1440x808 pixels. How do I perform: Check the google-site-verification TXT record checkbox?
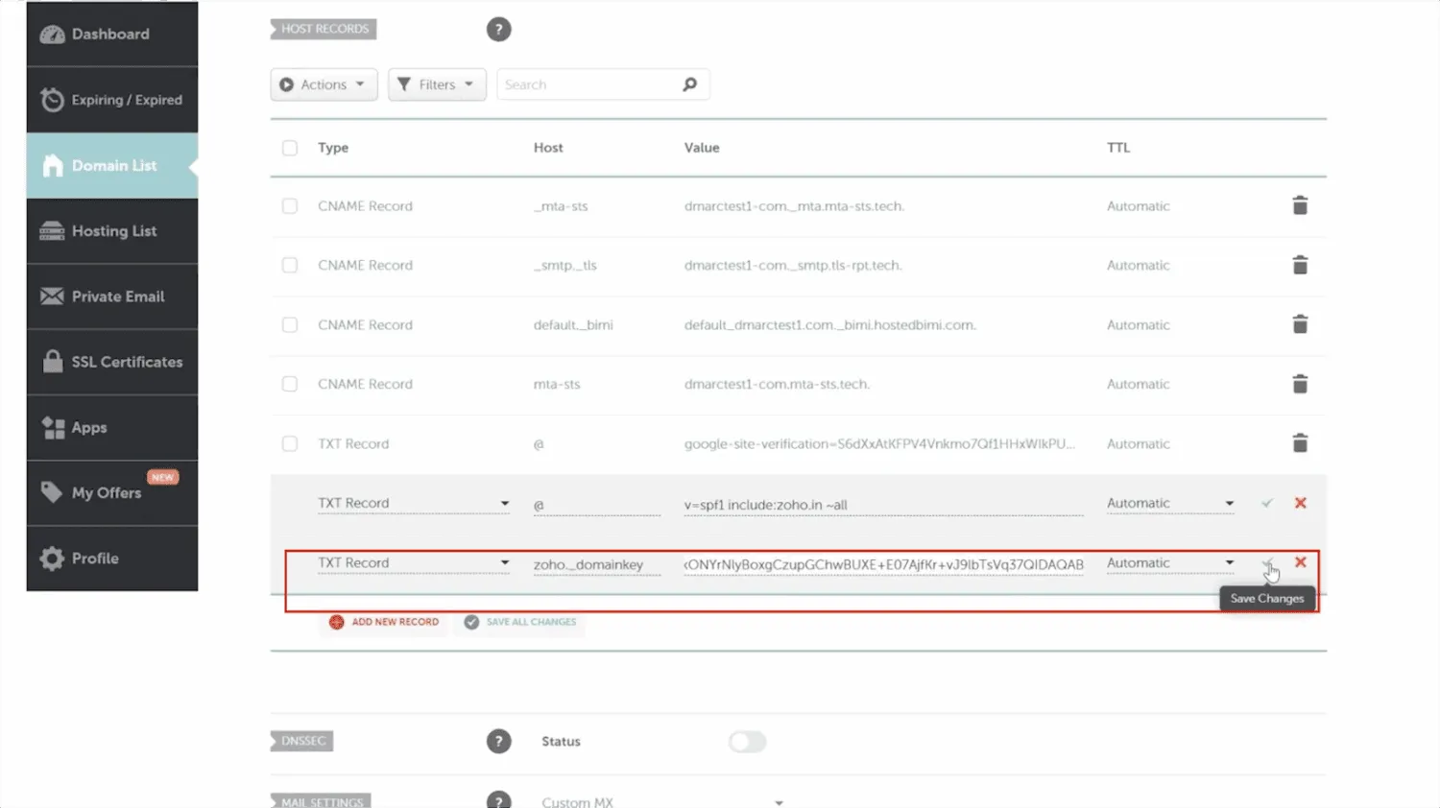click(x=290, y=443)
